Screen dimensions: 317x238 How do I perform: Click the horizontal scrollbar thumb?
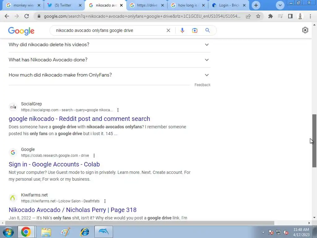pyautogui.click(x=140, y=223)
